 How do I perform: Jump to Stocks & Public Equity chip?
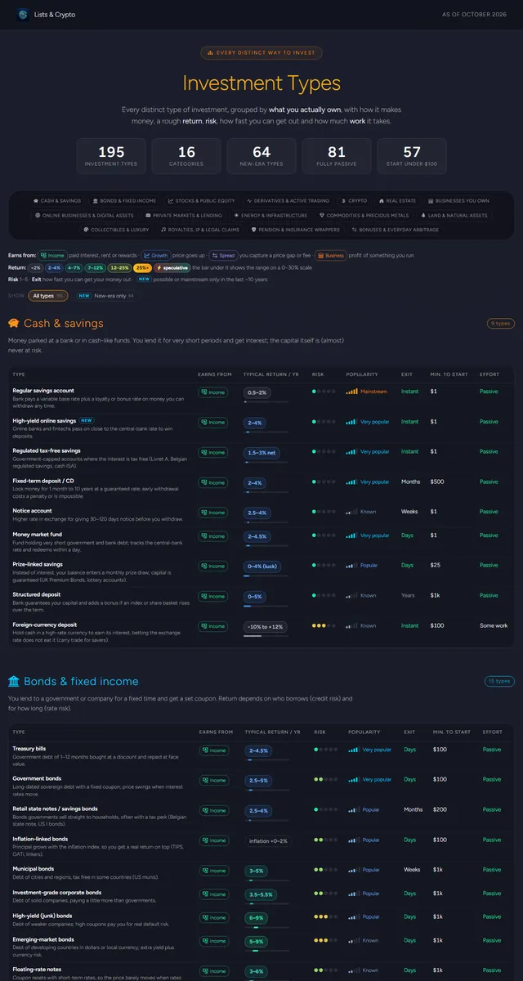[202, 200]
